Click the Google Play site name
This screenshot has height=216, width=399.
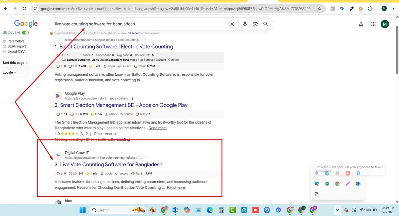coord(75,94)
